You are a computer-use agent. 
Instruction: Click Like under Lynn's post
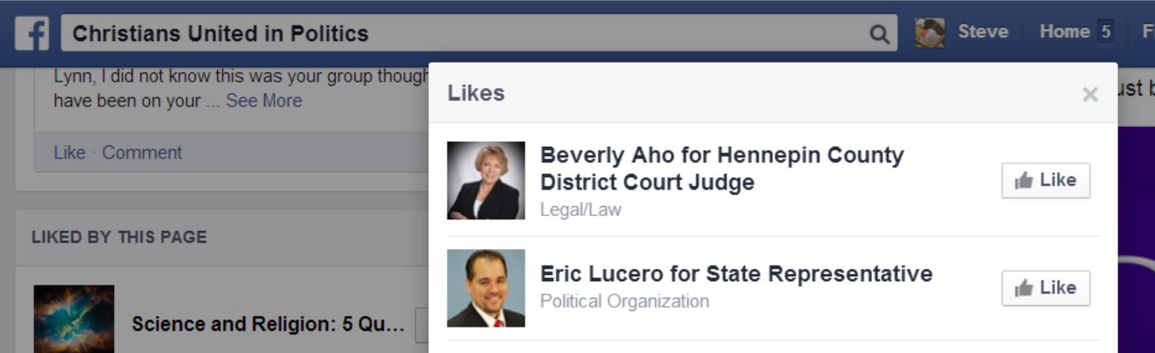coord(69,153)
